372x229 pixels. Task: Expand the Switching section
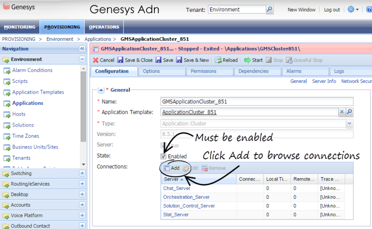pyautogui.click(x=82, y=173)
